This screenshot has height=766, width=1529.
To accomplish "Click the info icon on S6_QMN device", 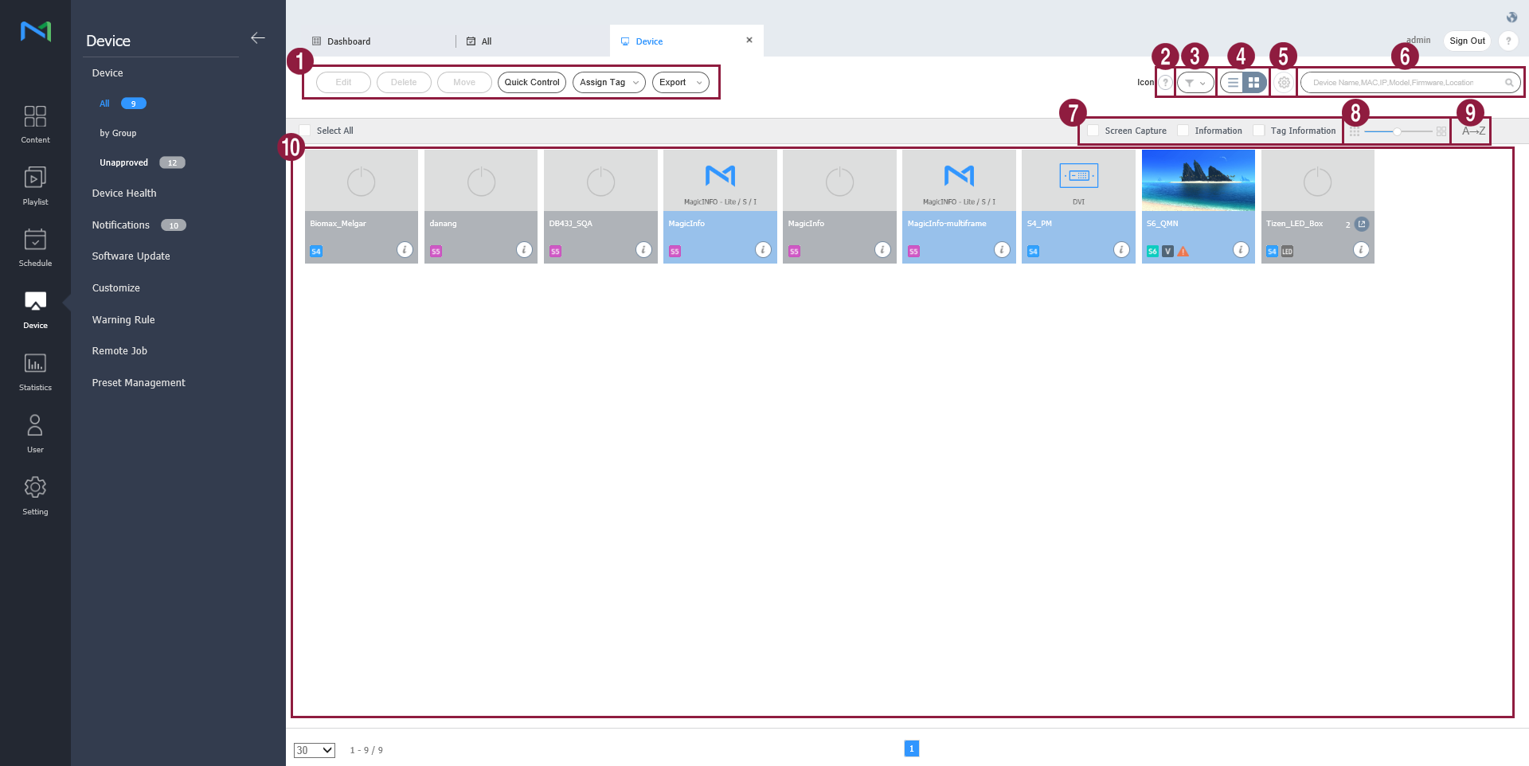I will 1240,250.
